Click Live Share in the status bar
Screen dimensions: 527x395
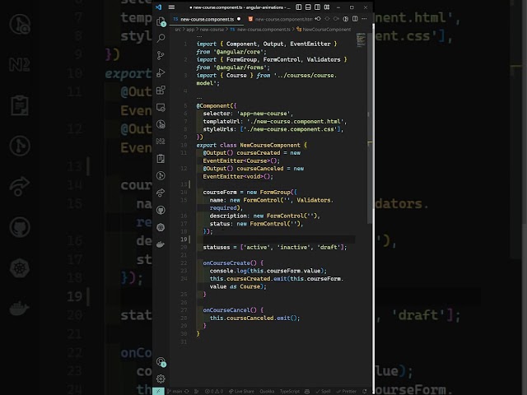coord(241,392)
